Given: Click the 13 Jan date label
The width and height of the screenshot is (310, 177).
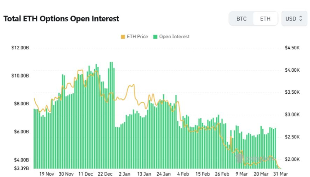Looking at the screenshot, I should coord(143,173).
